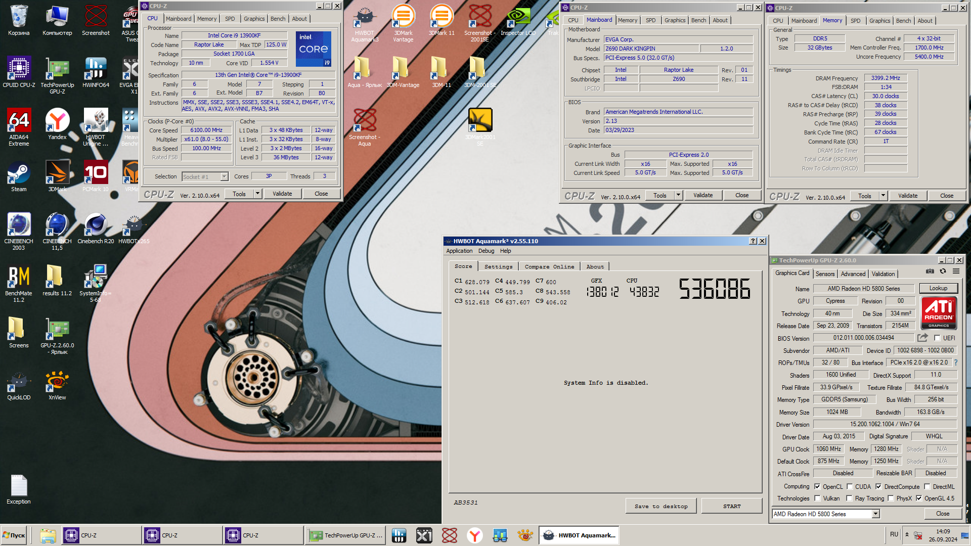Toggle the Ray Tracing checkbox

tap(849, 498)
